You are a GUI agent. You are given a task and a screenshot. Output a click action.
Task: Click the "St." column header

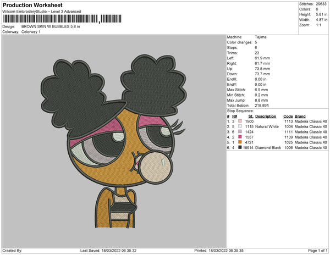point(251,117)
